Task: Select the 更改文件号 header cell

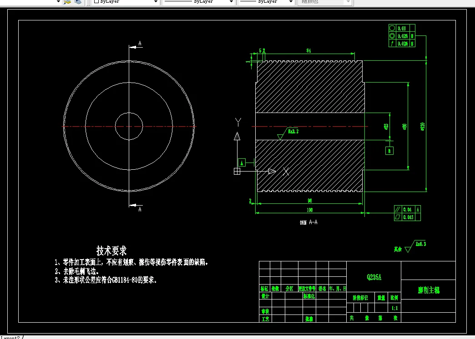Action: point(307,289)
